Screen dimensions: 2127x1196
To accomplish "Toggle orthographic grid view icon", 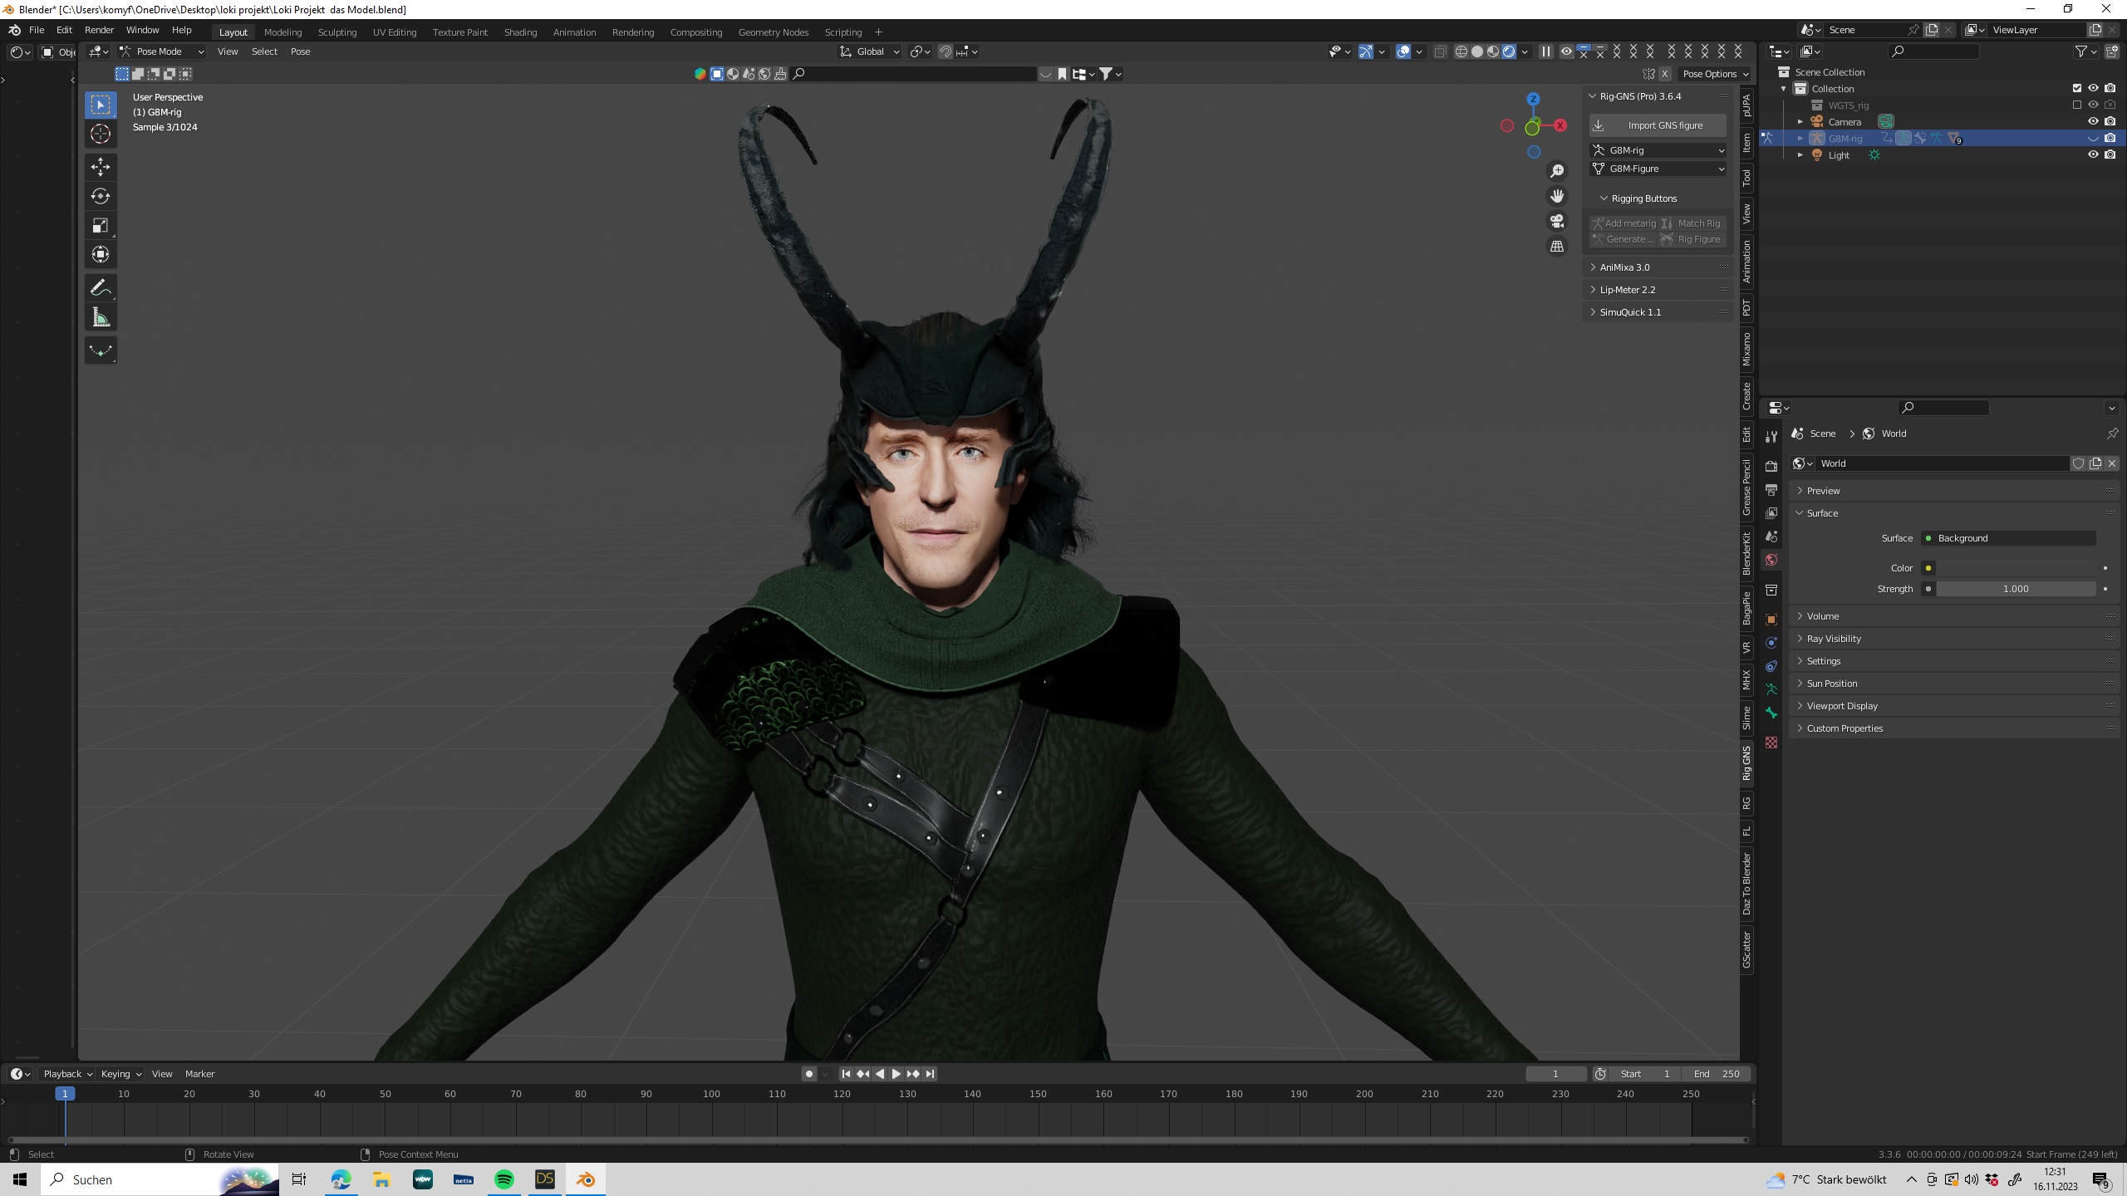I will point(1556,247).
